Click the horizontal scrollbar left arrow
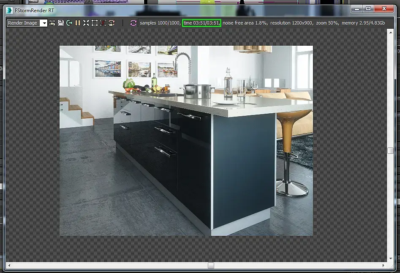This screenshot has height=273, width=400. pyautogui.click(x=9, y=265)
